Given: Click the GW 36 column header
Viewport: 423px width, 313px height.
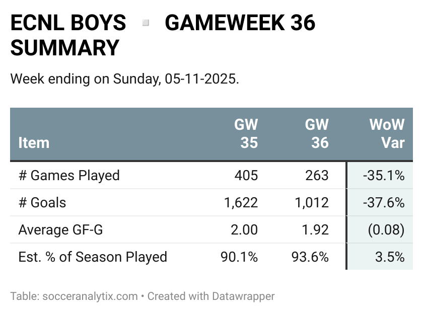Looking at the screenshot, I should 317,134.
